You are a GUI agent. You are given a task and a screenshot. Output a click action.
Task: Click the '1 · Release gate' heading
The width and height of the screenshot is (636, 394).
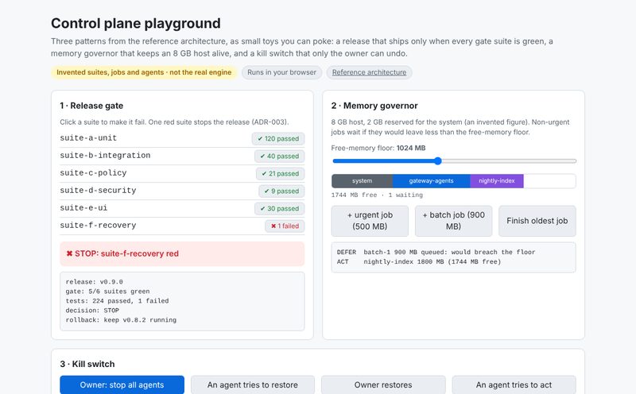(x=91, y=106)
